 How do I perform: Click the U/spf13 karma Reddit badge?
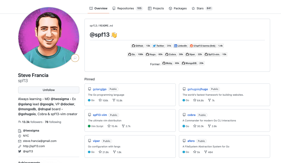(x=206, y=46)
